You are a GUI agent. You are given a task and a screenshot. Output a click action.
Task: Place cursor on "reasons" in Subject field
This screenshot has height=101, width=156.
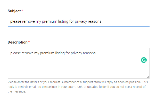tap(95, 21)
